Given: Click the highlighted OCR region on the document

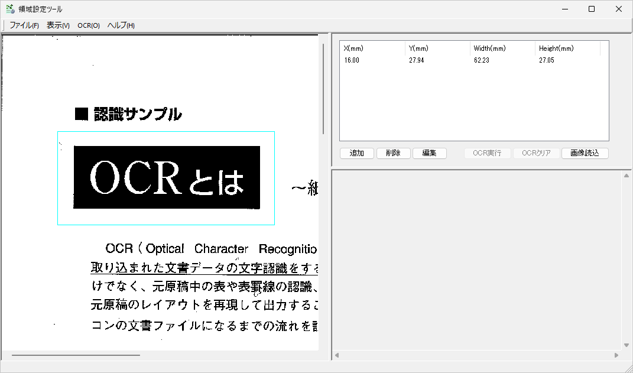Looking at the screenshot, I should (165, 177).
